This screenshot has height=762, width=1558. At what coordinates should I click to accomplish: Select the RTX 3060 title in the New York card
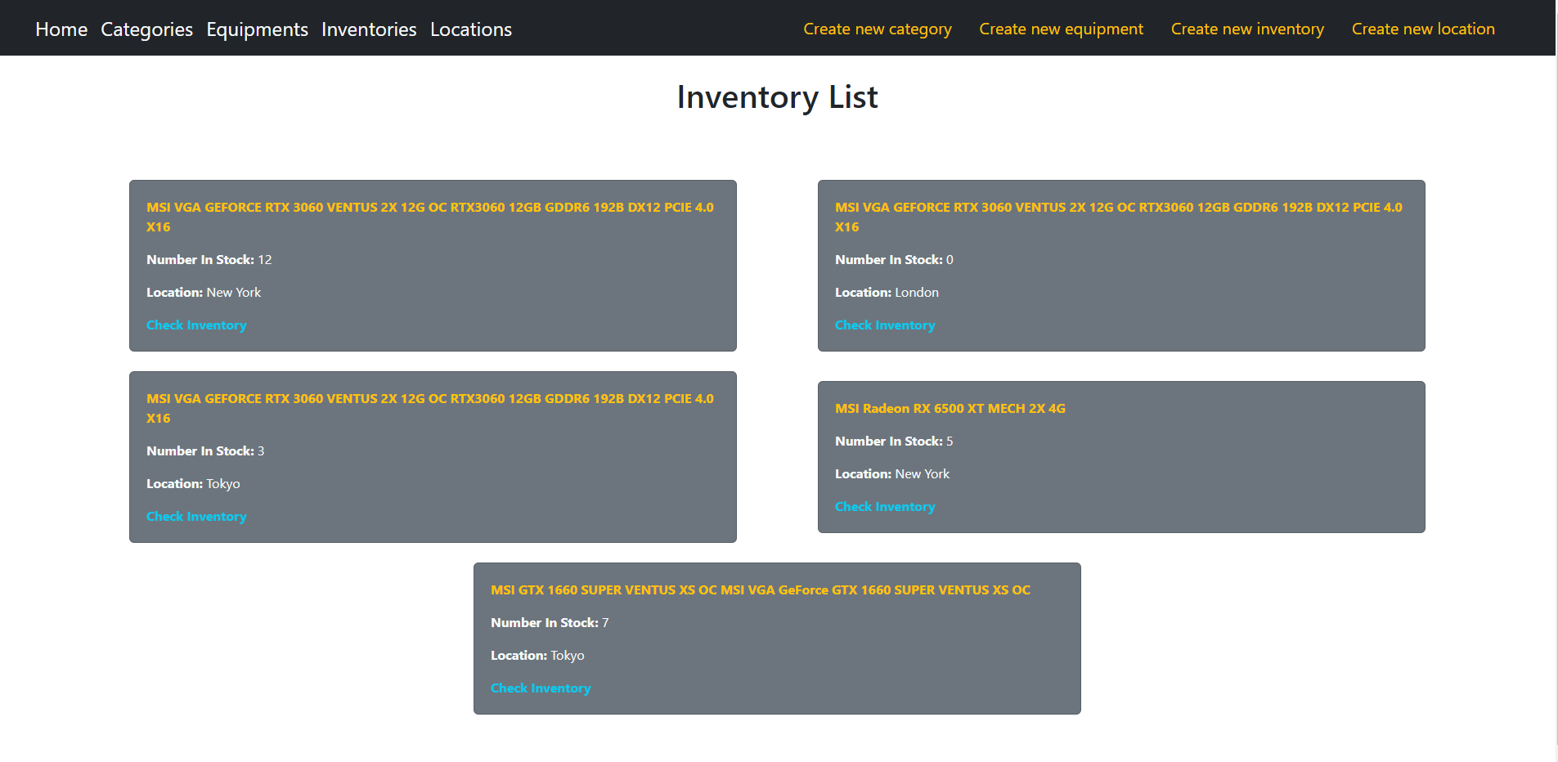(x=429, y=217)
